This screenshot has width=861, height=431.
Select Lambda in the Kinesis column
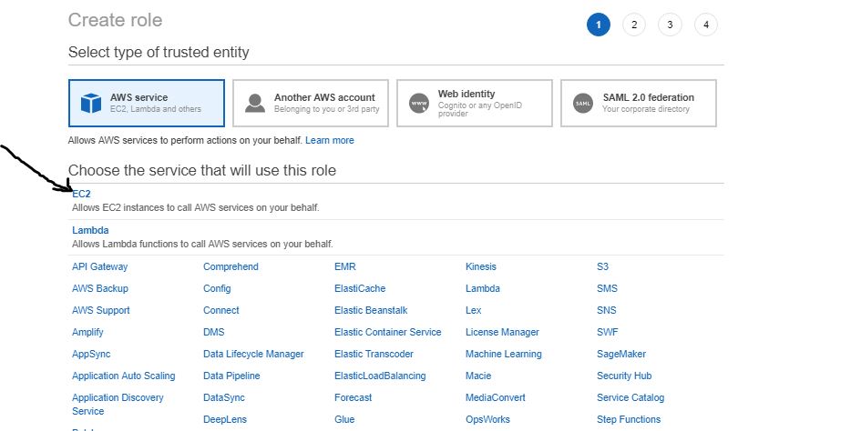click(483, 288)
